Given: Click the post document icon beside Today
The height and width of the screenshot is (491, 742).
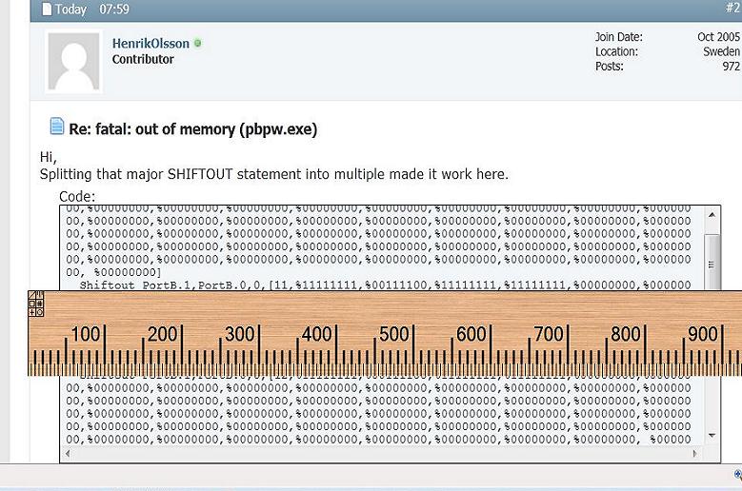Looking at the screenshot, I should tap(47, 10).
